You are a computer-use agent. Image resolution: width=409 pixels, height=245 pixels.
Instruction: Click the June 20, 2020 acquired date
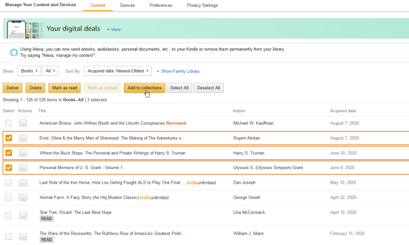[343, 153]
